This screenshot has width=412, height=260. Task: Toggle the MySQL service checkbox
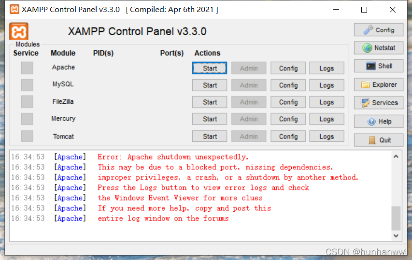coord(27,85)
